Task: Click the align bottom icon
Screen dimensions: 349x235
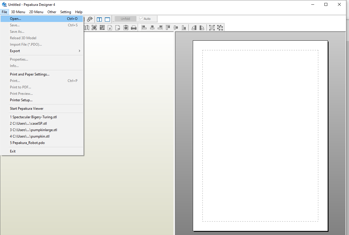Action: point(184,28)
